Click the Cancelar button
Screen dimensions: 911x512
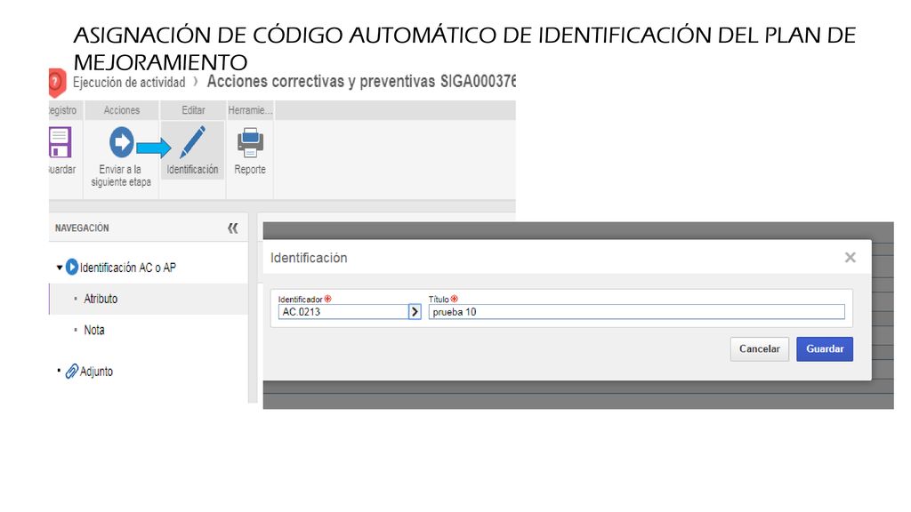pos(760,348)
